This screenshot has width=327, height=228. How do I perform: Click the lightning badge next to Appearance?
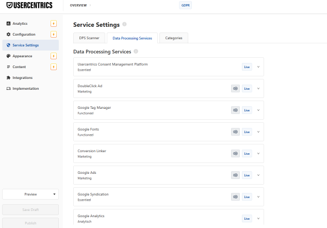tap(54, 56)
